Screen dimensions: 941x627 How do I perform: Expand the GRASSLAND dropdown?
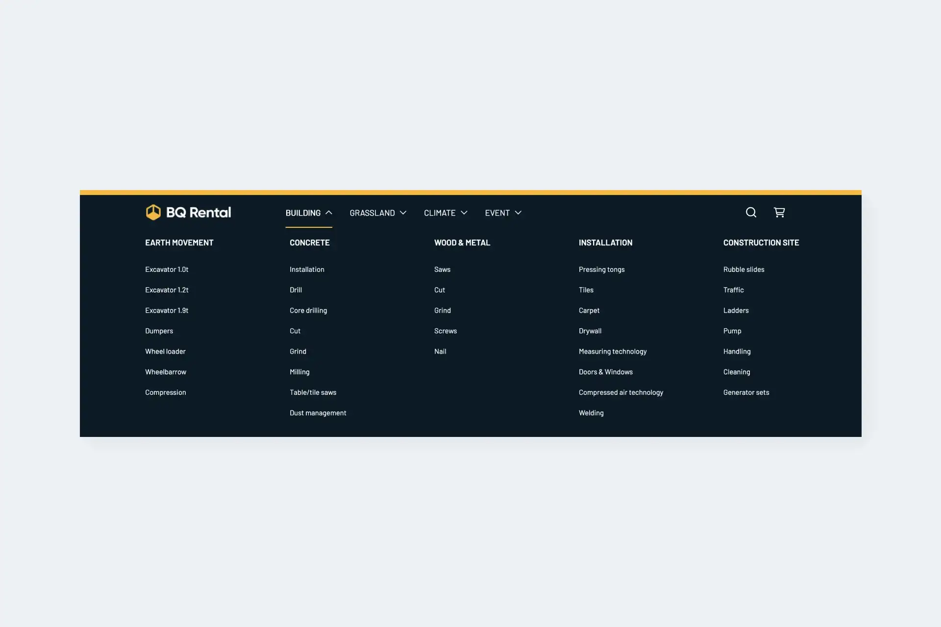(402, 213)
